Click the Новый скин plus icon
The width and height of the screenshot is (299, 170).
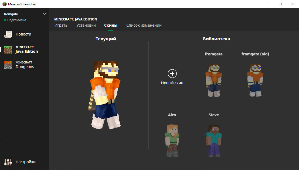172,73
